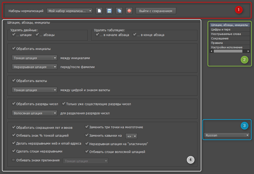Uncheck 'Обработать валюты' option
254x174 pixels.
pyautogui.click(x=14, y=81)
